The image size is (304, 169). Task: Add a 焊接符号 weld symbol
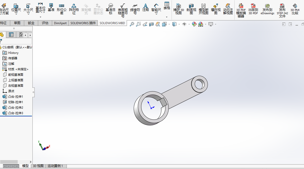[x=135, y=9]
